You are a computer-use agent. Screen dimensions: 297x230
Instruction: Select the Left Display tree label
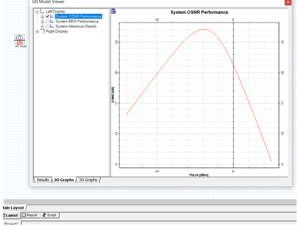point(55,11)
